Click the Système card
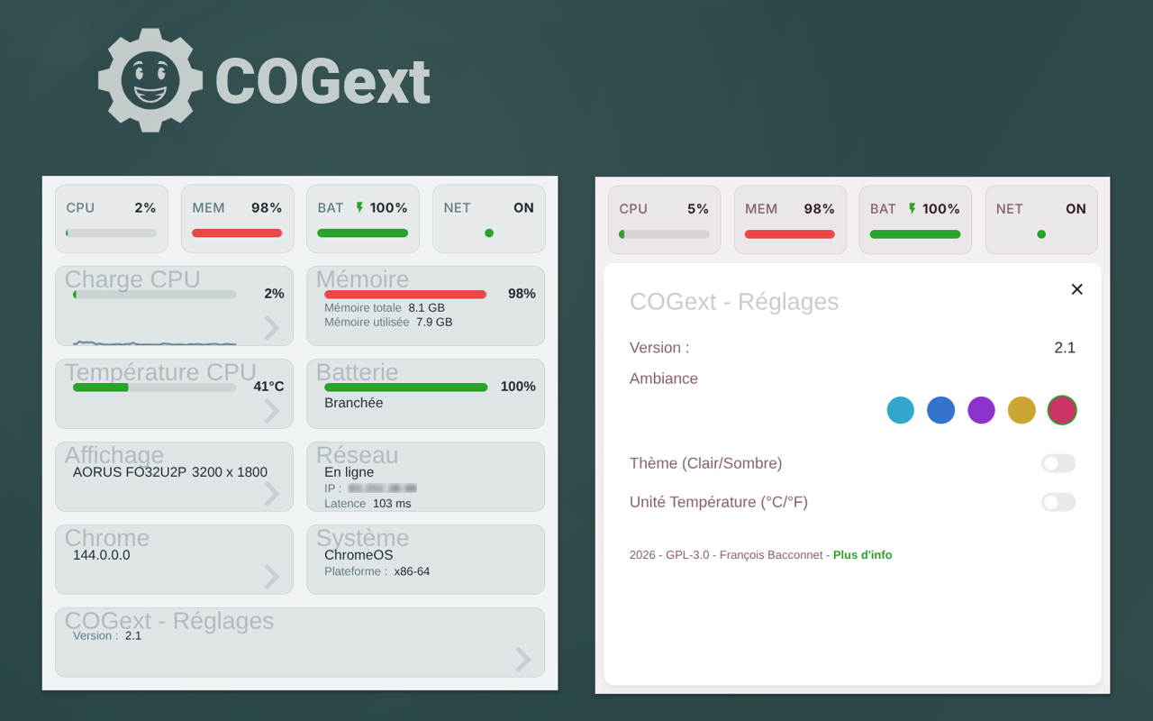This screenshot has height=721, width=1153. [426, 560]
